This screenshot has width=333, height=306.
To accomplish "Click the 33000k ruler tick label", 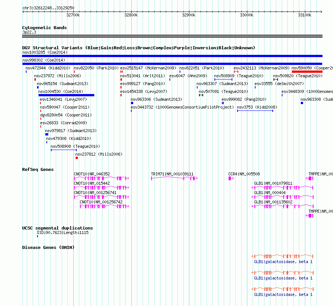I will (247, 15).
